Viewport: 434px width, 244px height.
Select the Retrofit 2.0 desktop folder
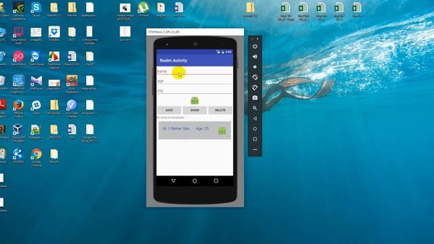pos(54,9)
